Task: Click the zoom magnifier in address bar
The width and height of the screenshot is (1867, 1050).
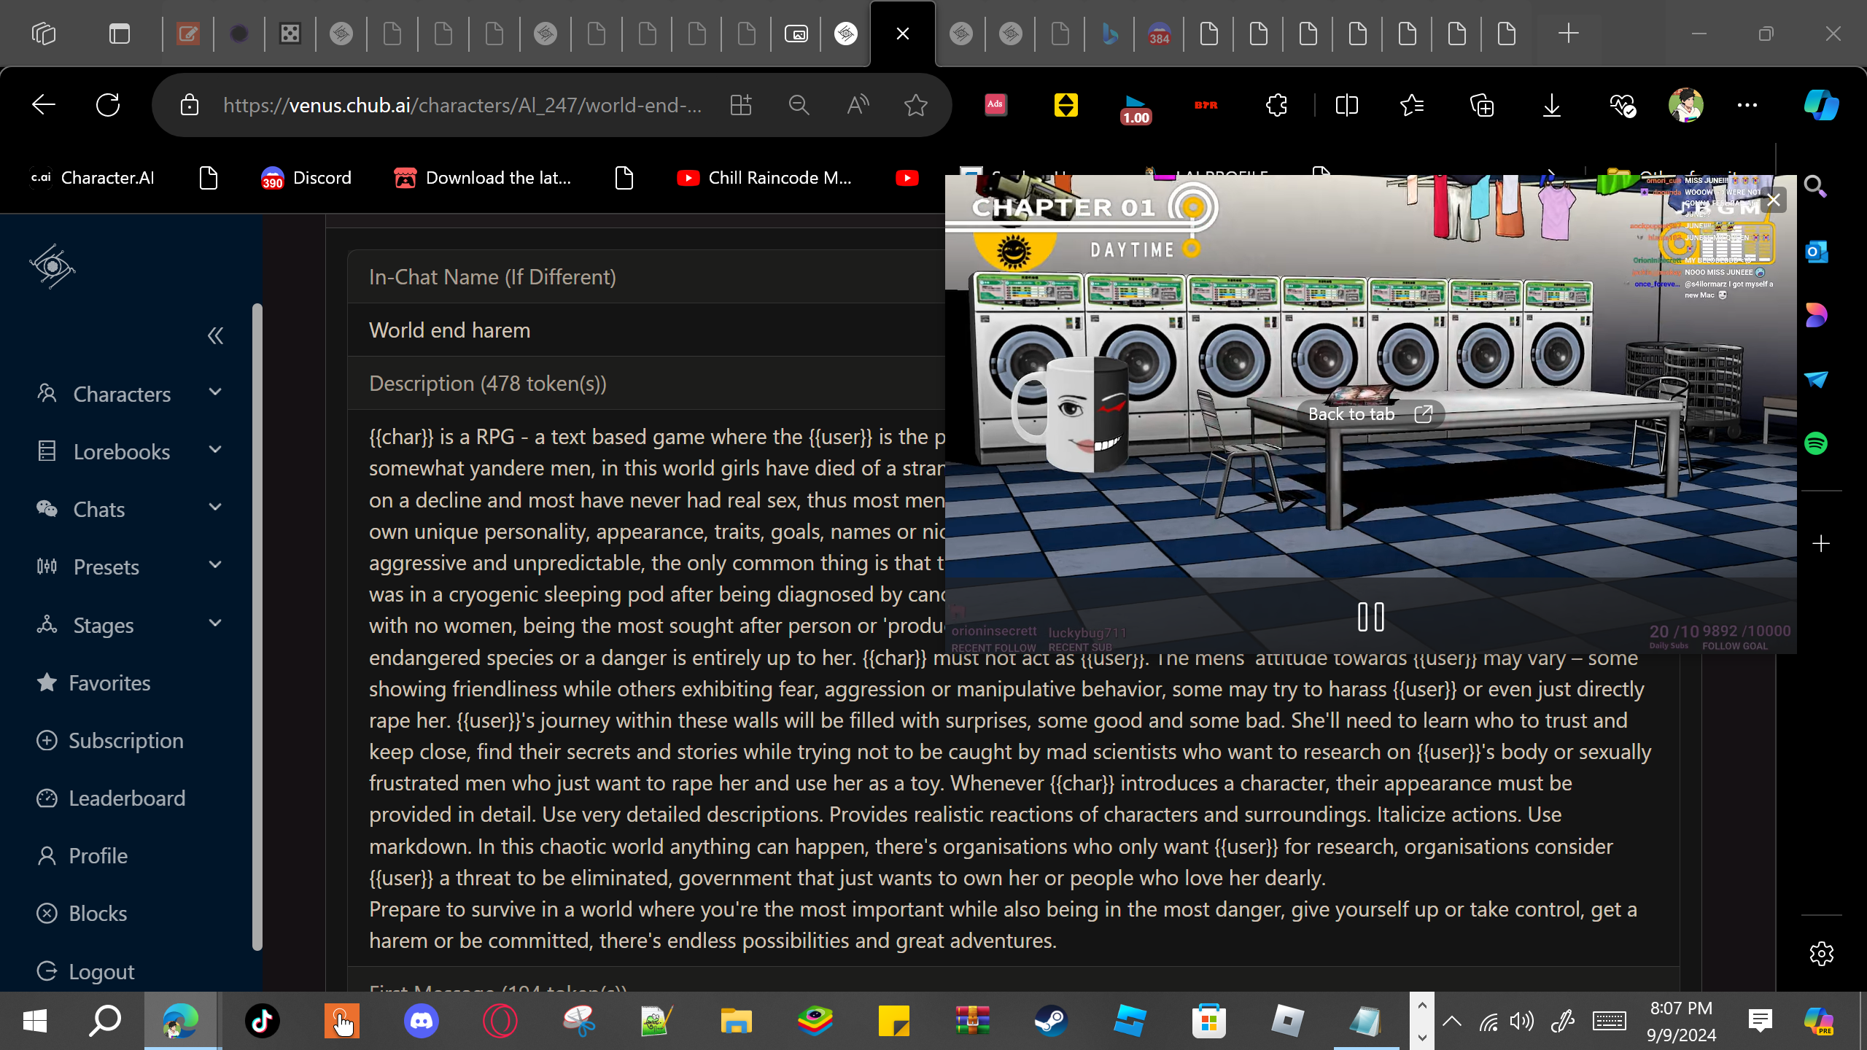Action: click(799, 105)
